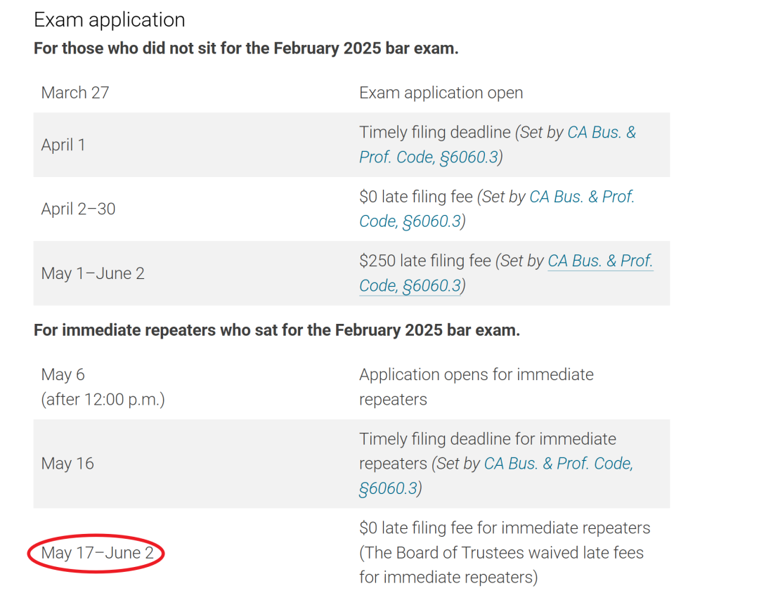The height and width of the screenshot is (600, 759).
Task: Select the 'Board of Trustees waived late fees' note
Action: click(502, 565)
